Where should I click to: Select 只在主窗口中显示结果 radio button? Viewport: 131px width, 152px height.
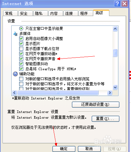tap(21, 29)
